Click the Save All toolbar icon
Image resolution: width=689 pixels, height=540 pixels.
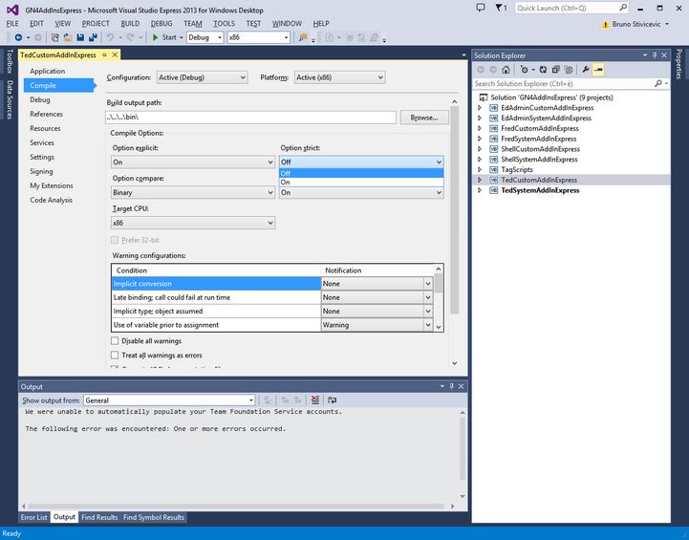click(x=93, y=38)
